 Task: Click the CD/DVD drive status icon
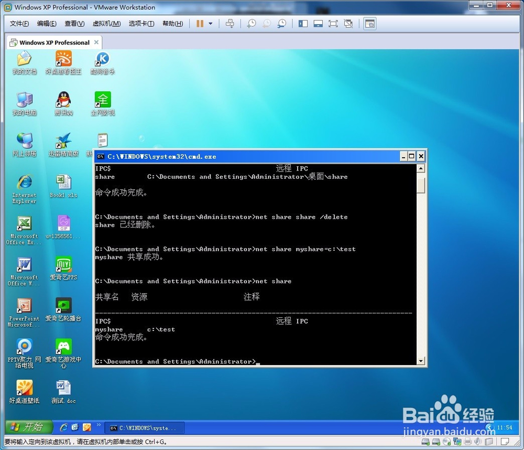pos(447,442)
